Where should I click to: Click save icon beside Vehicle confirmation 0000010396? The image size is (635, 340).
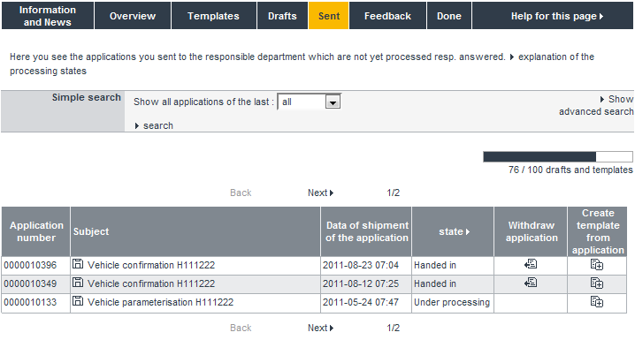click(x=78, y=264)
